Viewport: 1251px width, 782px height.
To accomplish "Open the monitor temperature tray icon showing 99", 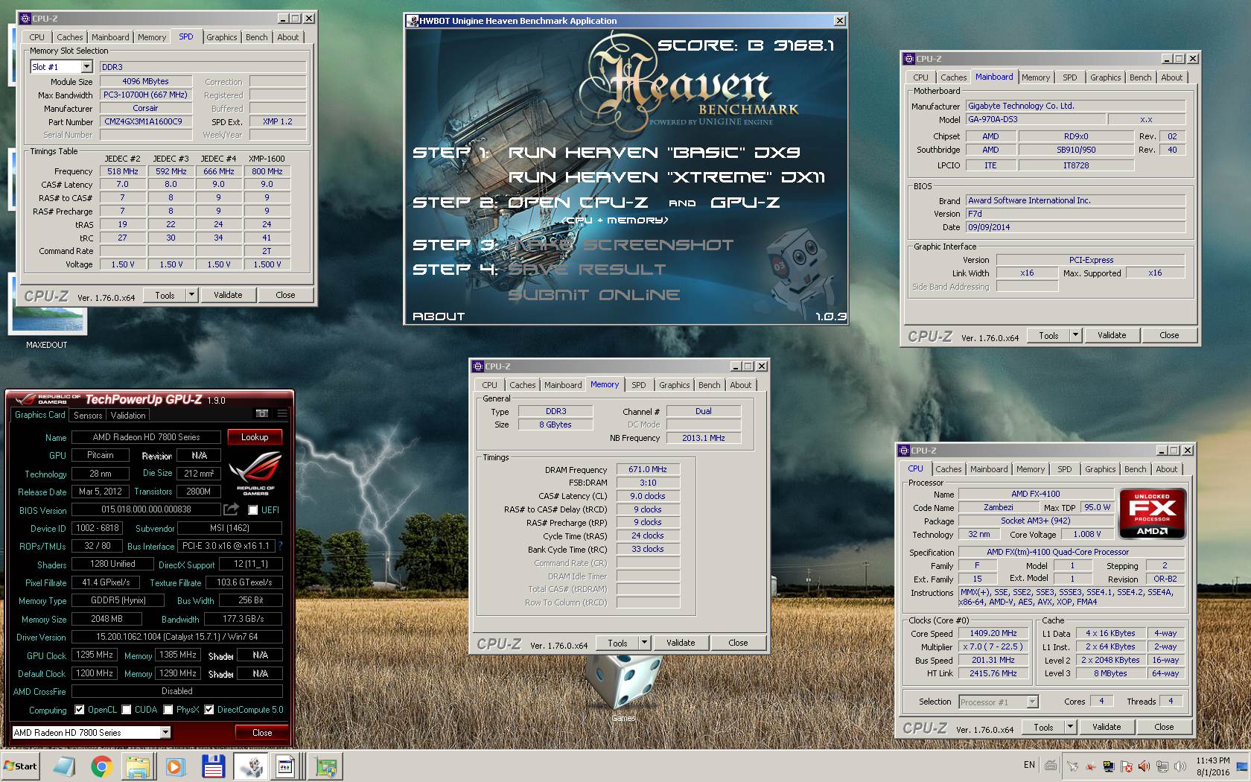I will click(1109, 766).
